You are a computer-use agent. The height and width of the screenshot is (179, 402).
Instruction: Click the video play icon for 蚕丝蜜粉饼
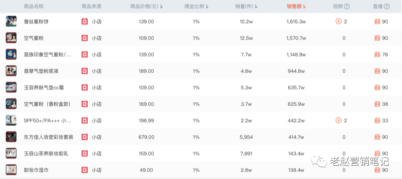tap(339, 21)
